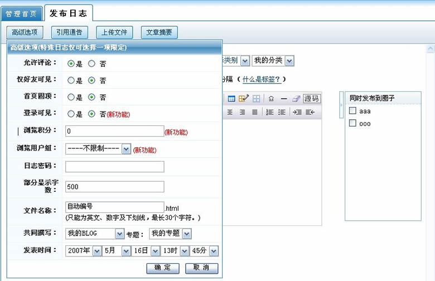This screenshot has width=435, height=281.
Task: Click the 文章摘要 button
Action: (159, 32)
